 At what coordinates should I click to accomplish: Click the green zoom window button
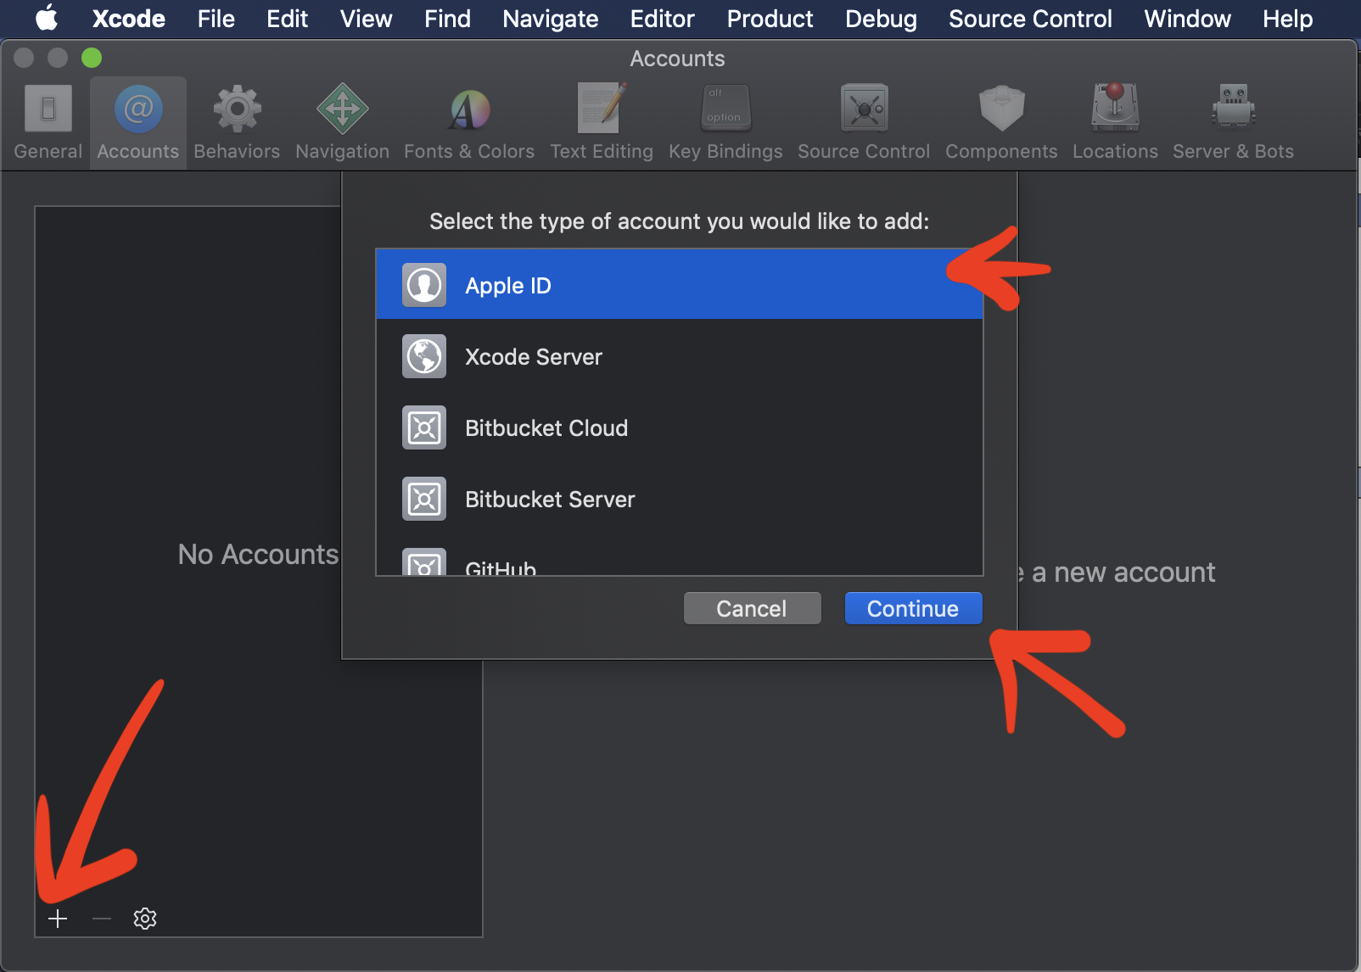(x=92, y=58)
